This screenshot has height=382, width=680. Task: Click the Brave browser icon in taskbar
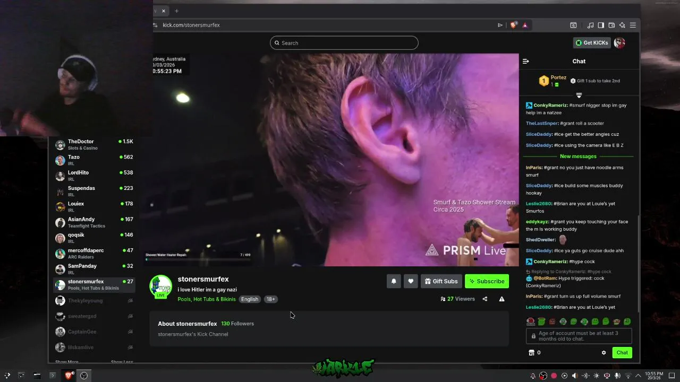coord(69,376)
